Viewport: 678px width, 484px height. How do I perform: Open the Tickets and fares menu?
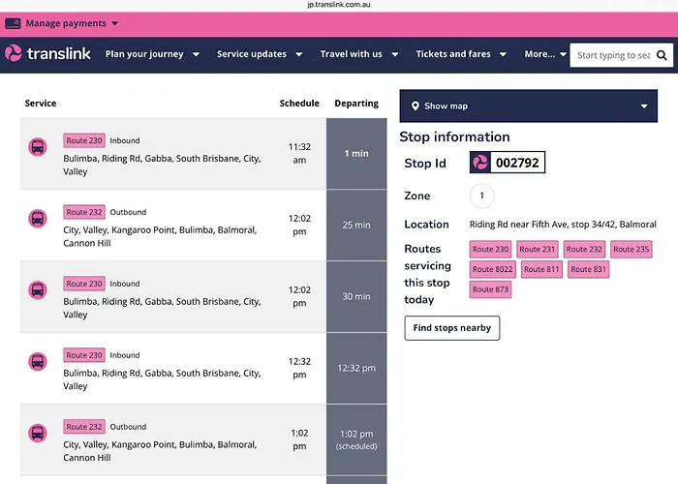pos(461,55)
